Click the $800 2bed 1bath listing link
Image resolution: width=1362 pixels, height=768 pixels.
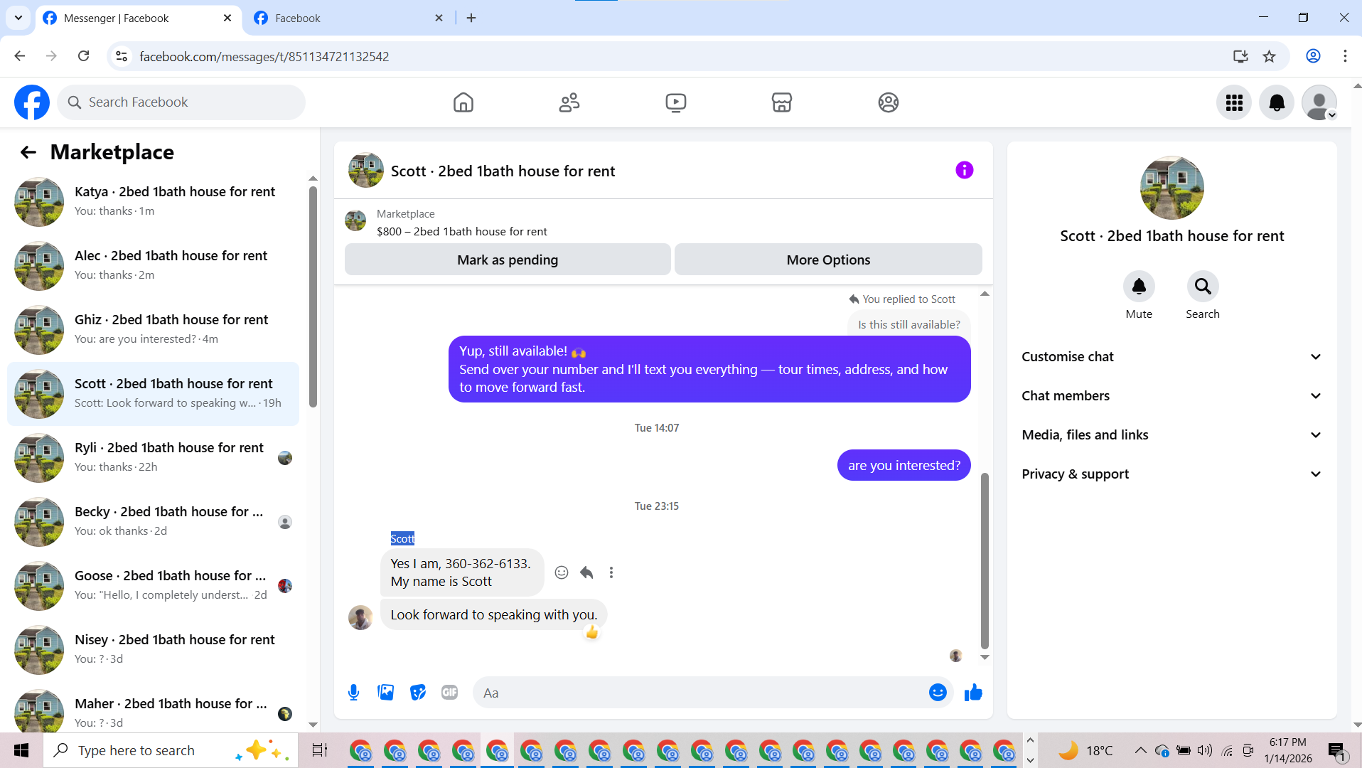coord(461,232)
